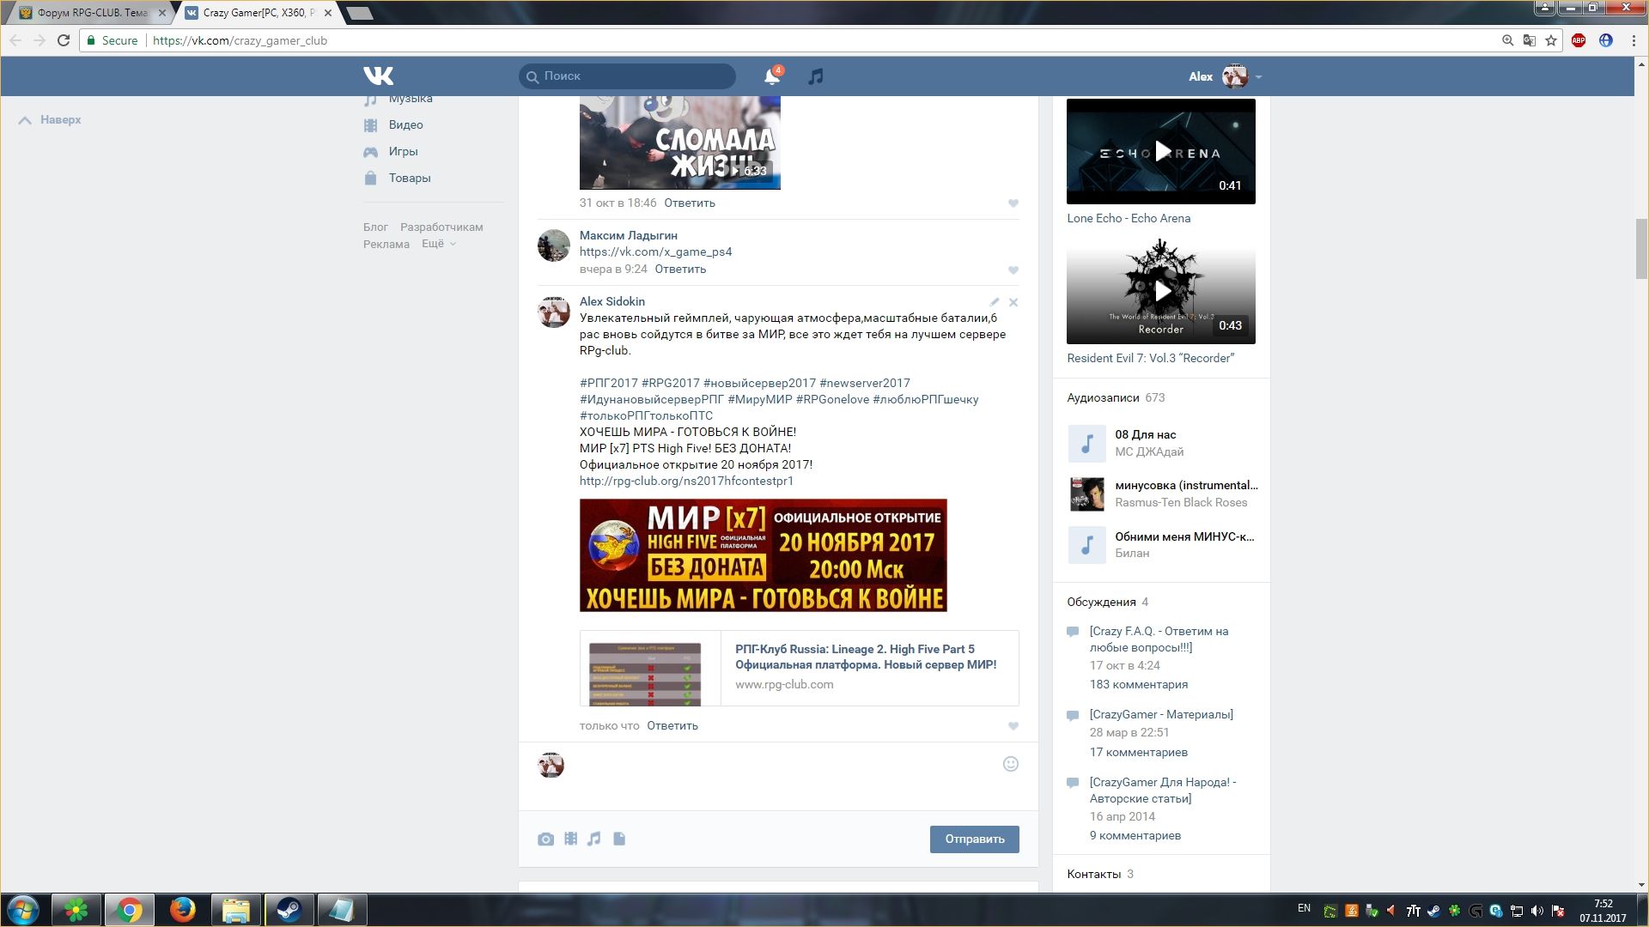The image size is (1649, 927).
Task: Open Chrome's three-dot menu
Action: pyautogui.click(x=1634, y=40)
